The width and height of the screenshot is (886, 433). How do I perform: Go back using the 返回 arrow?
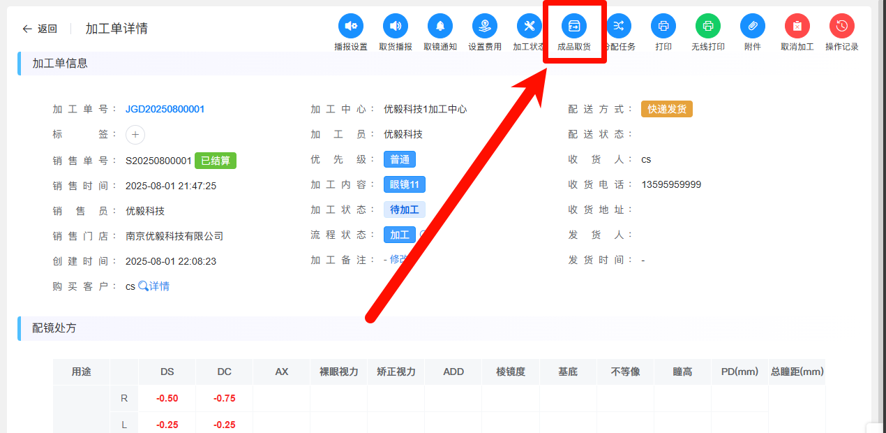click(x=39, y=29)
